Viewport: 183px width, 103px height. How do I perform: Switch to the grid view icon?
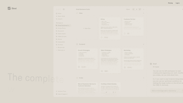pyautogui.click(x=137, y=9)
